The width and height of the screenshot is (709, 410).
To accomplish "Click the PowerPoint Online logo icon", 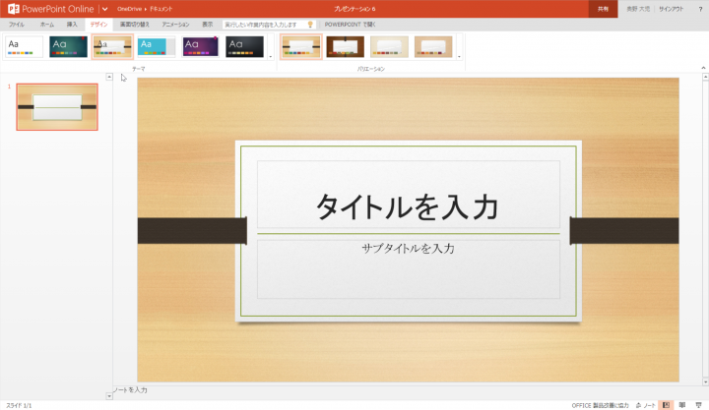I will (x=13, y=9).
